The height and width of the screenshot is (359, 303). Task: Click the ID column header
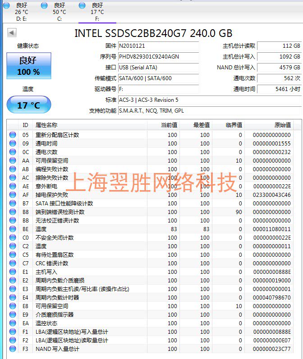pyautogui.click(x=25, y=125)
